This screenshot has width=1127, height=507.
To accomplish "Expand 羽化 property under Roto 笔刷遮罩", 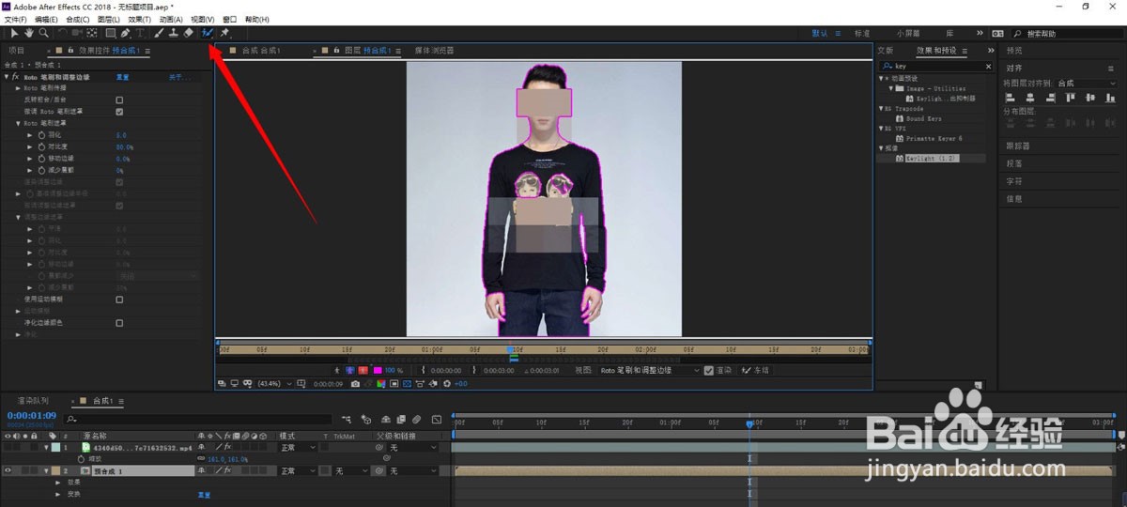I will tap(30, 135).
